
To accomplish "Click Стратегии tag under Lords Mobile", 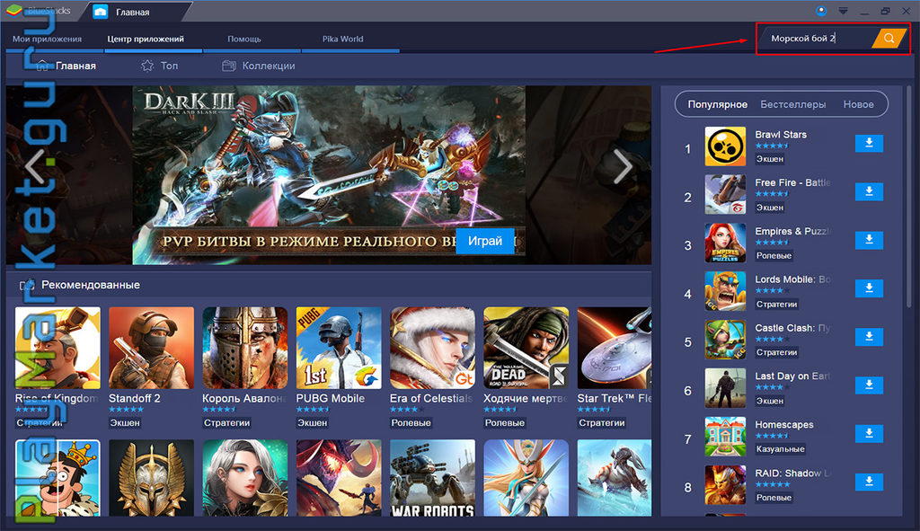I will click(776, 304).
